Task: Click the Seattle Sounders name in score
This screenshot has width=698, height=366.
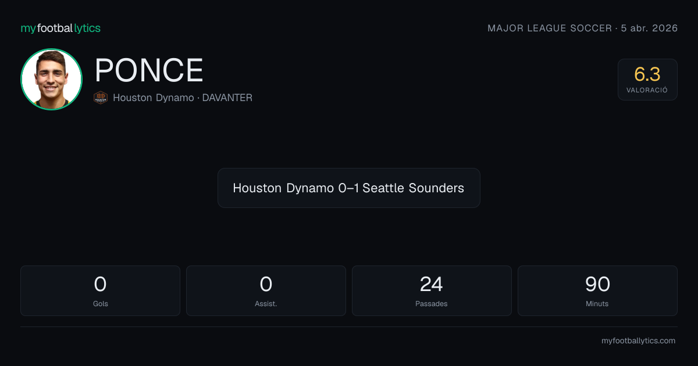Action: (x=413, y=188)
